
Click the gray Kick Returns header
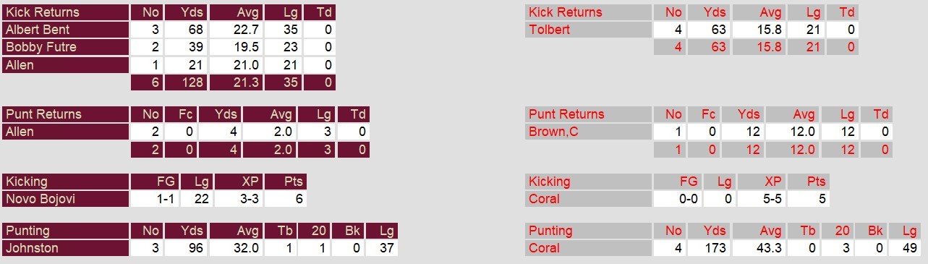[x=588, y=12]
